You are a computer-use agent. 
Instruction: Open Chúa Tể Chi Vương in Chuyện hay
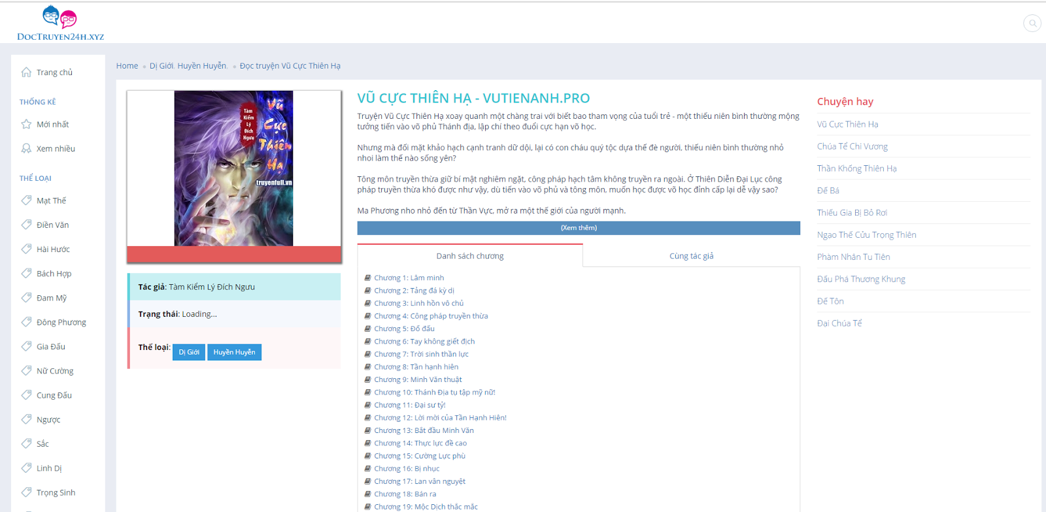point(852,146)
